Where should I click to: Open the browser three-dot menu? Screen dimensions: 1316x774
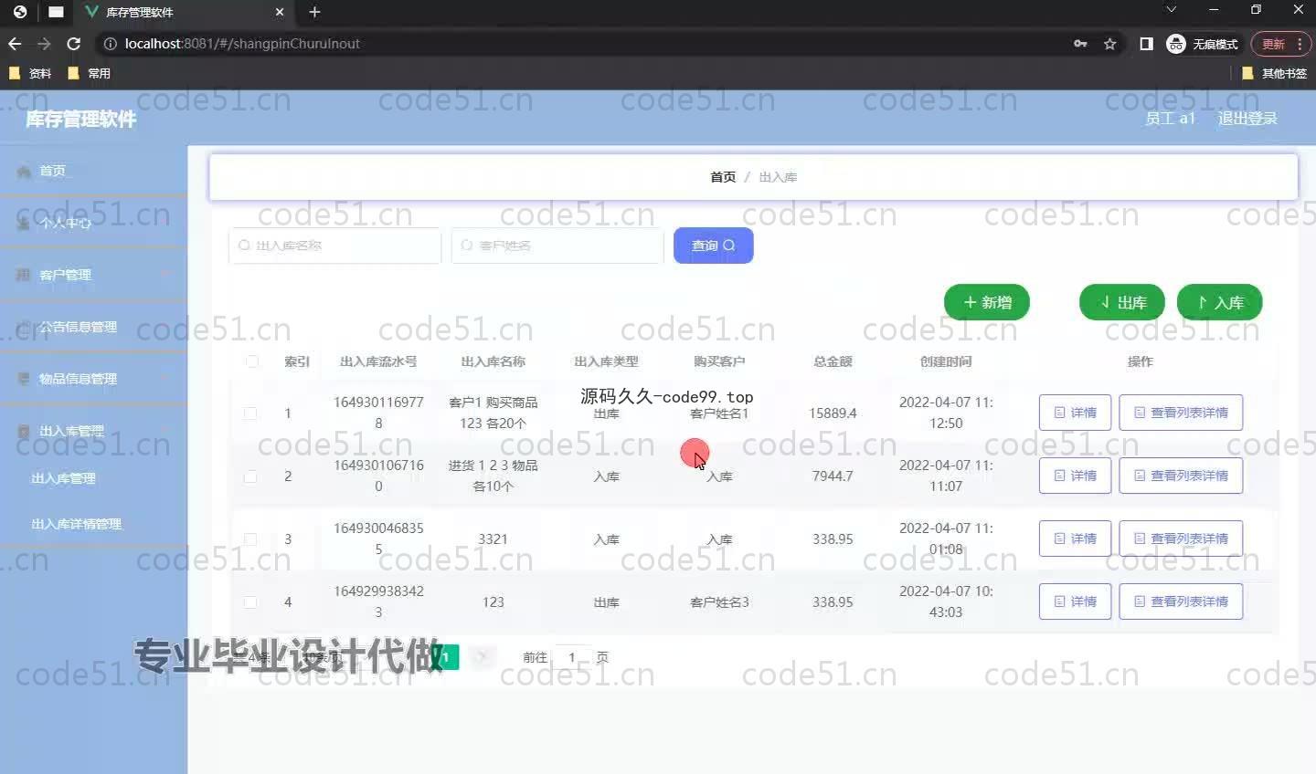point(1300,44)
